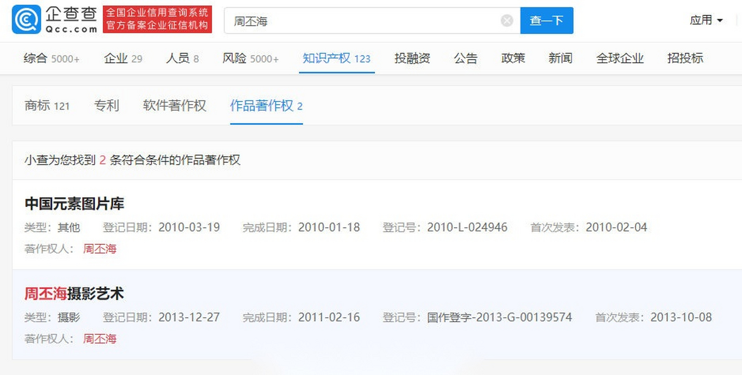Viewport: 742px width, 375px height.
Task: Click the Qcc.com logo icon
Action: click(x=26, y=19)
